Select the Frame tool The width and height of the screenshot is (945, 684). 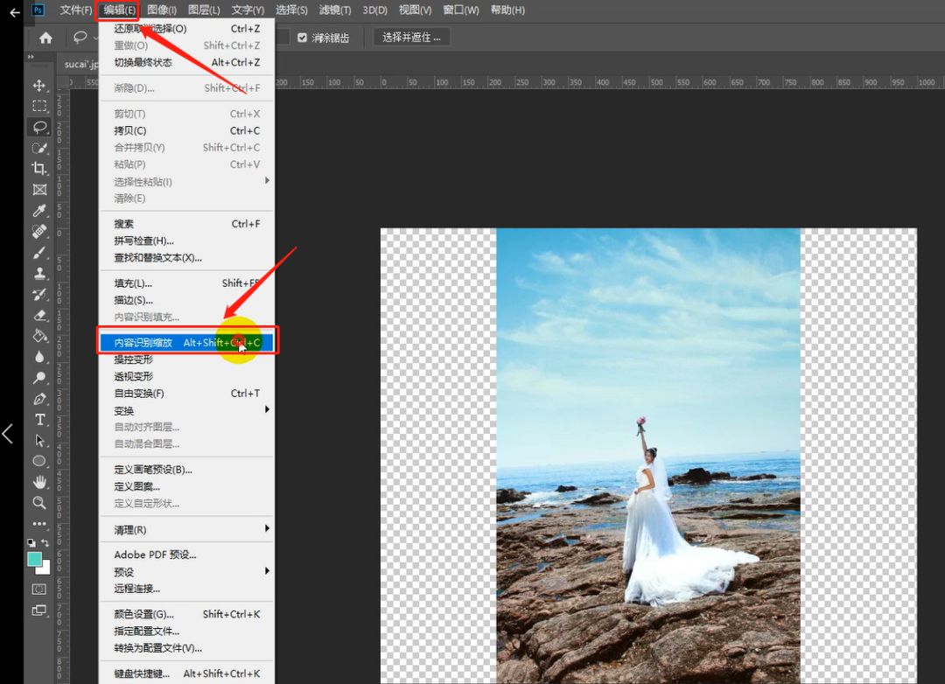click(x=39, y=190)
